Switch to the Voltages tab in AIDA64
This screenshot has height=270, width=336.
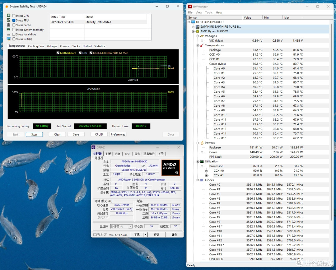(52, 46)
